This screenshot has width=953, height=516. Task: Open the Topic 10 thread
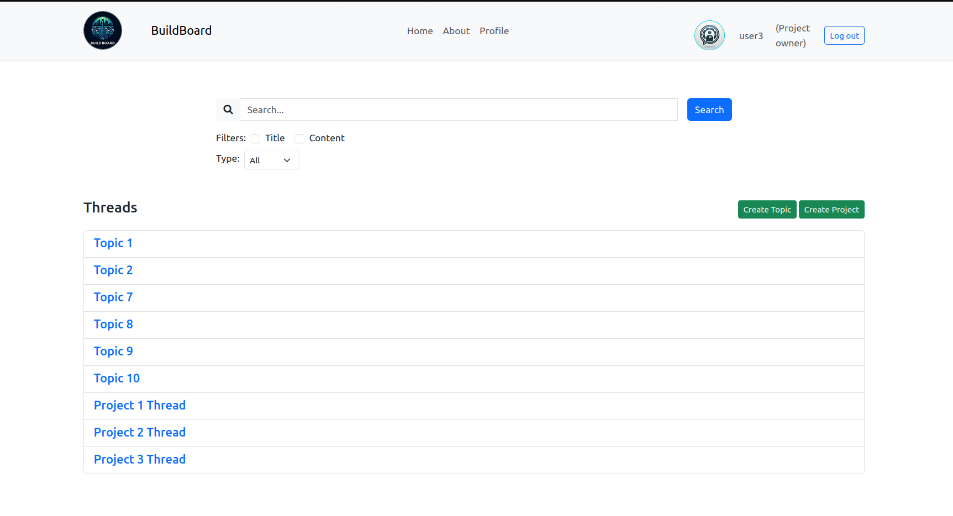[x=117, y=379]
